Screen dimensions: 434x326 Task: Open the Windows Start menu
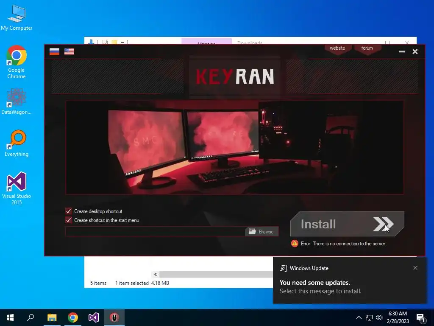pos(10,318)
